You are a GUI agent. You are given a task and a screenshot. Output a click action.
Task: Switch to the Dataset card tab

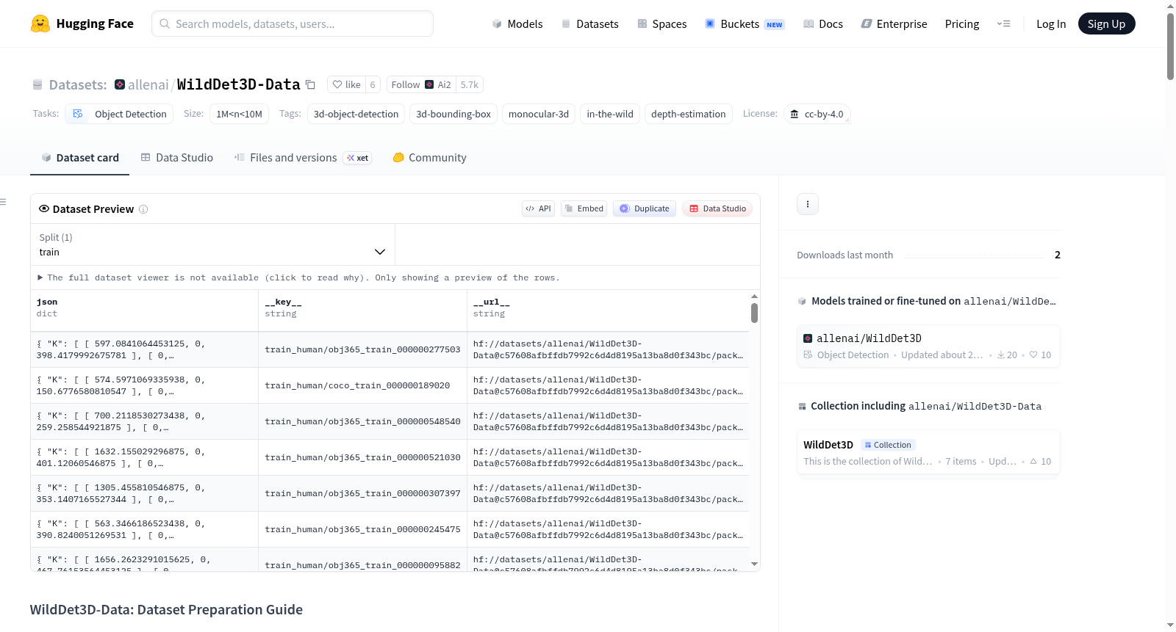pyautogui.click(x=80, y=158)
